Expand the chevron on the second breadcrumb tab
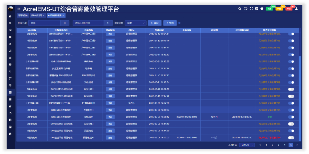The width and height of the screenshot is (309, 154). pyautogui.click(x=44, y=15)
